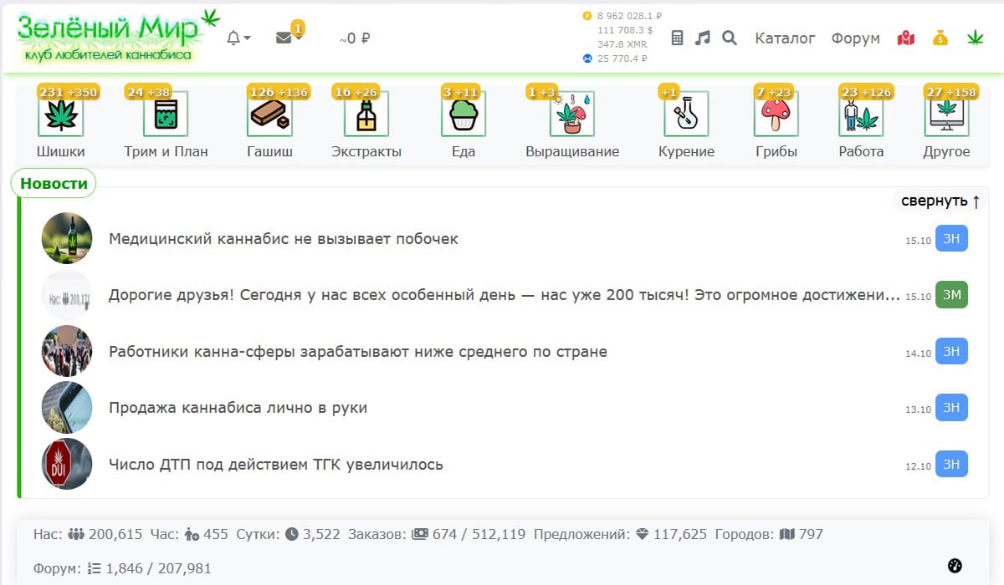Click the green ЗМ badge

click(951, 295)
